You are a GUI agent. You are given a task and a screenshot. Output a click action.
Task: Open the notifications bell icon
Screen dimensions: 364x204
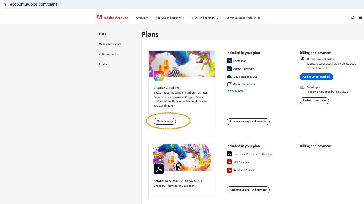[353, 18]
